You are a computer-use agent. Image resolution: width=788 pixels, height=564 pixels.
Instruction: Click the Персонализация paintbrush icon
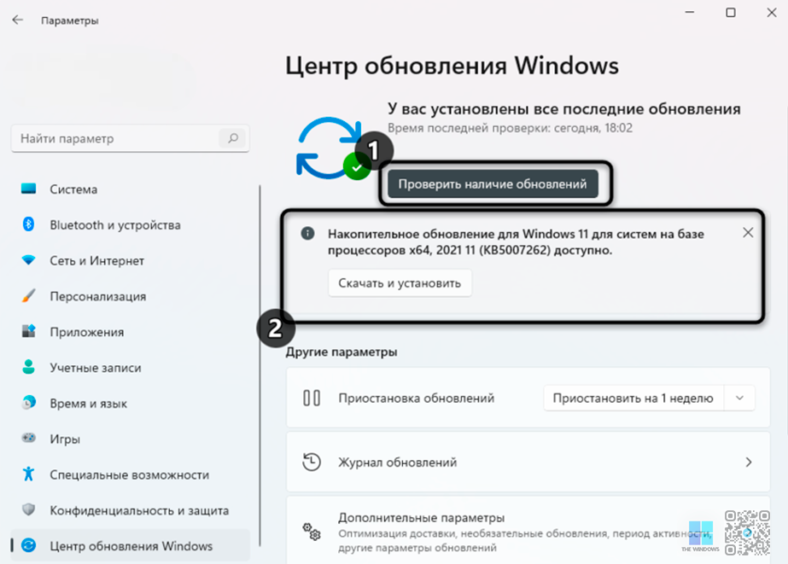point(29,296)
